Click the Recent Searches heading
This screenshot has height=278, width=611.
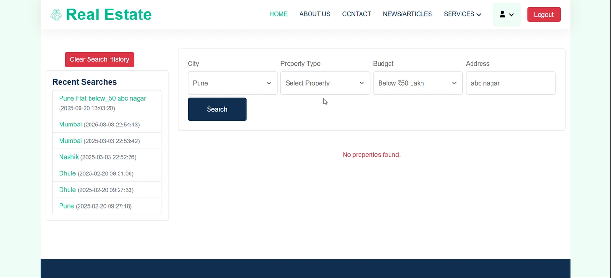tap(84, 82)
